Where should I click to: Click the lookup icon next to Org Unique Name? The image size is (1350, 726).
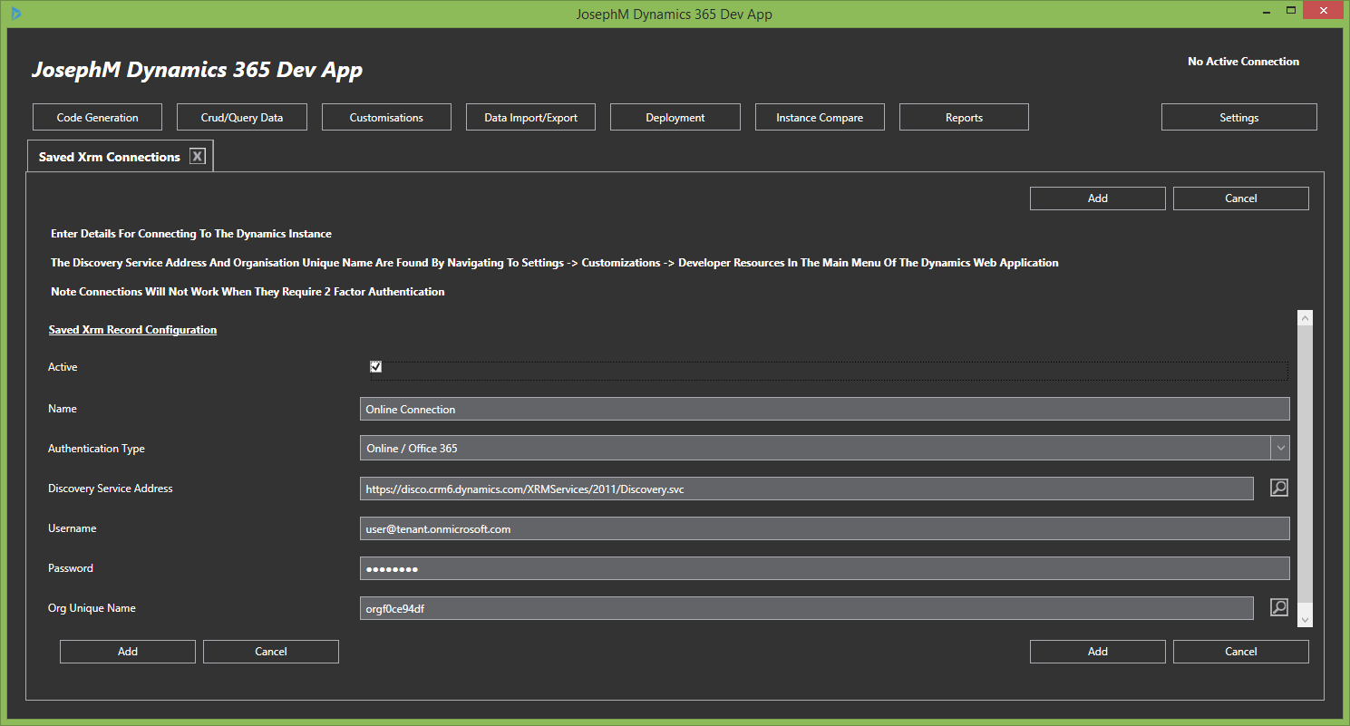(x=1278, y=607)
